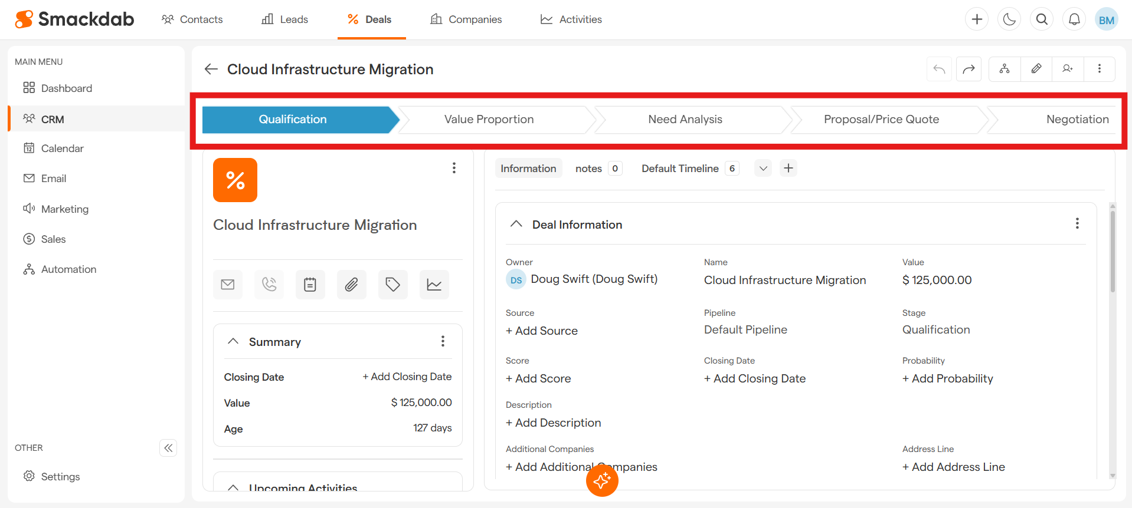Go back using the left arrow
The height and width of the screenshot is (508, 1132).
click(211, 70)
